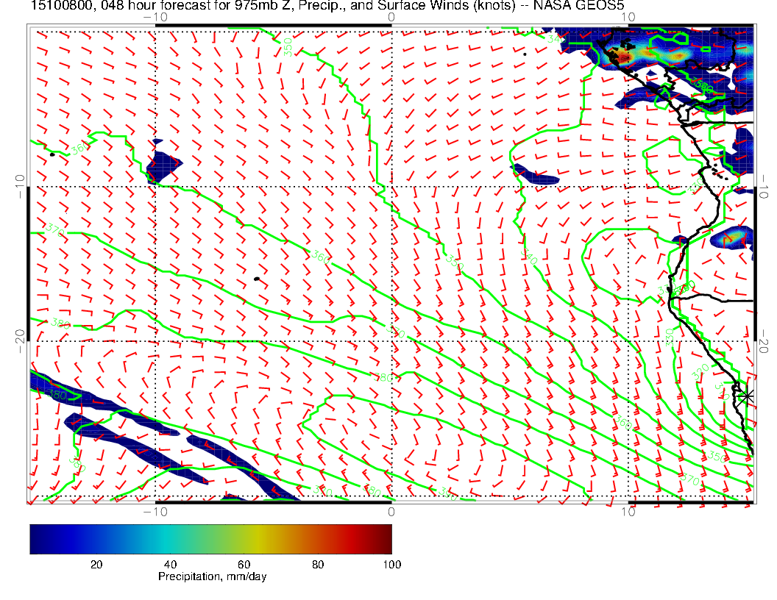Click the 20 tick label on the colorbar
The height and width of the screenshot is (600, 777).
tap(96, 564)
